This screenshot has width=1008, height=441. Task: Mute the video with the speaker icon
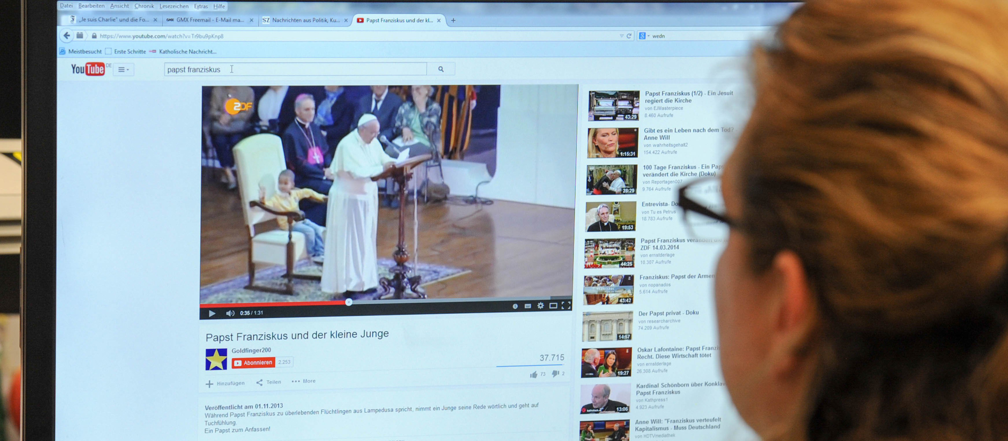(230, 313)
